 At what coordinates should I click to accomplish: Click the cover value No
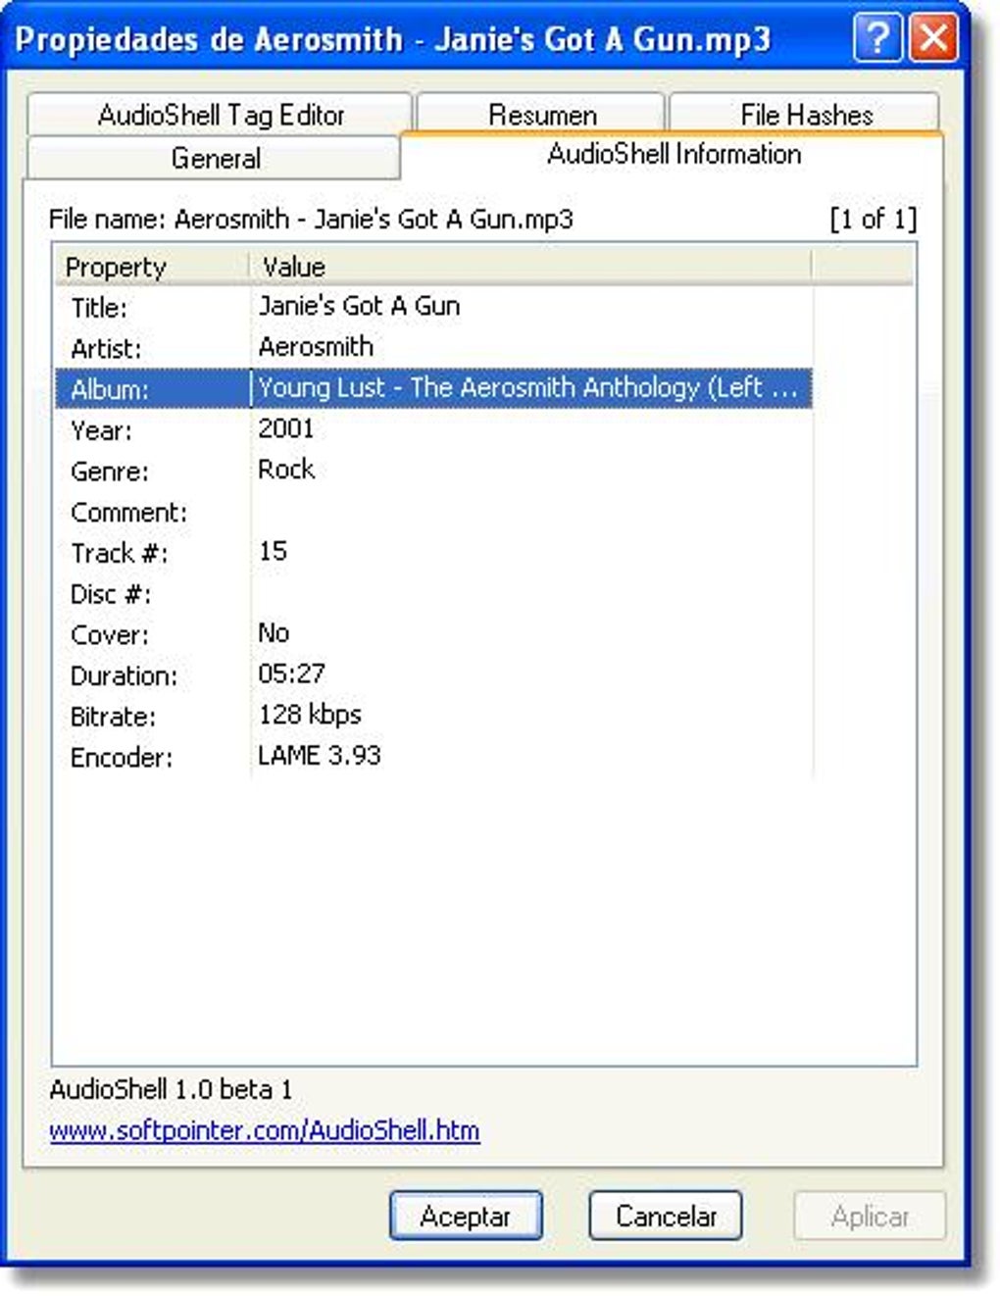tap(274, 633)
